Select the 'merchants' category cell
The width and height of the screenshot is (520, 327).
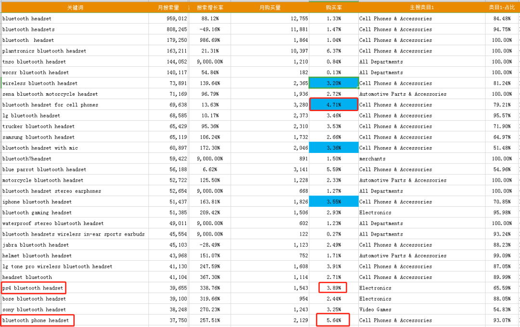coord(373,159)
